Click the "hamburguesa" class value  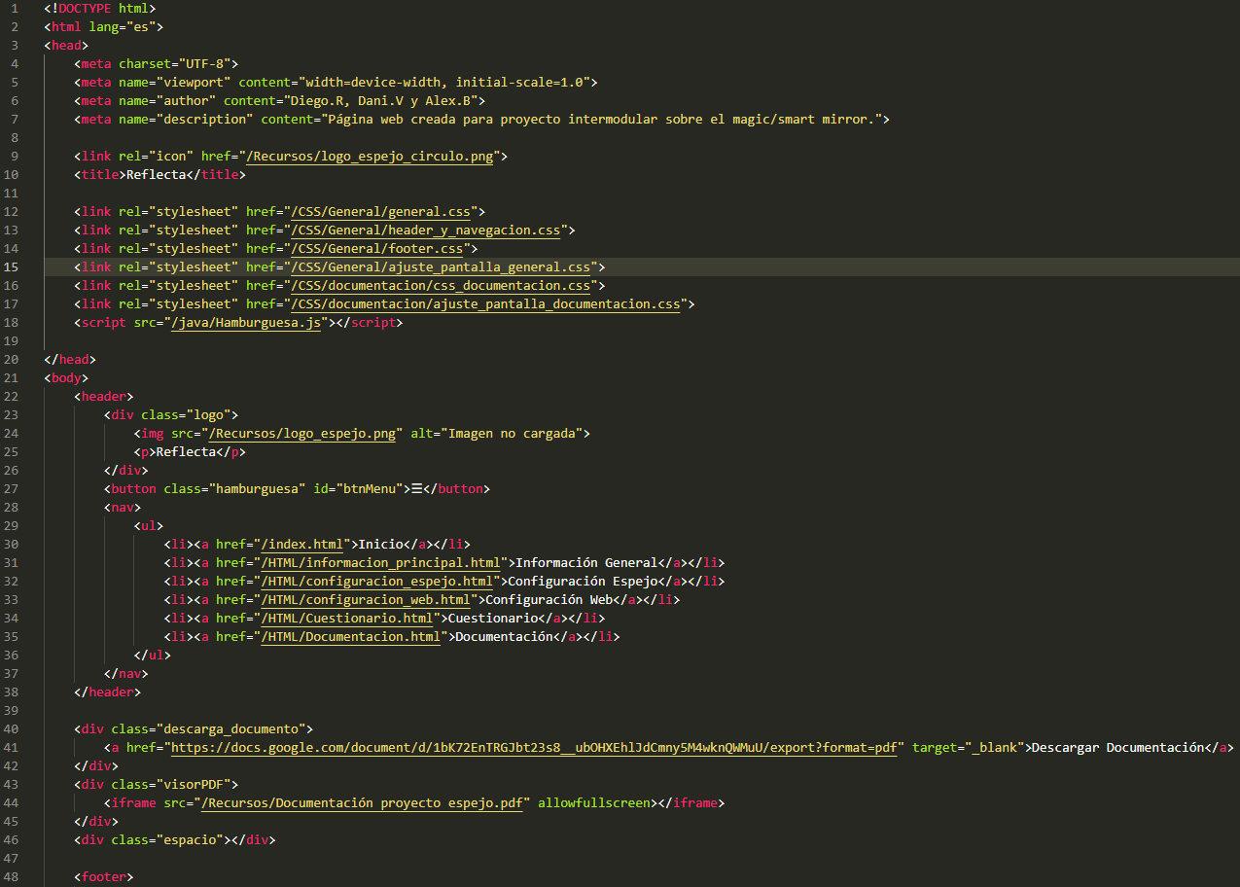[x=257, y=488]
